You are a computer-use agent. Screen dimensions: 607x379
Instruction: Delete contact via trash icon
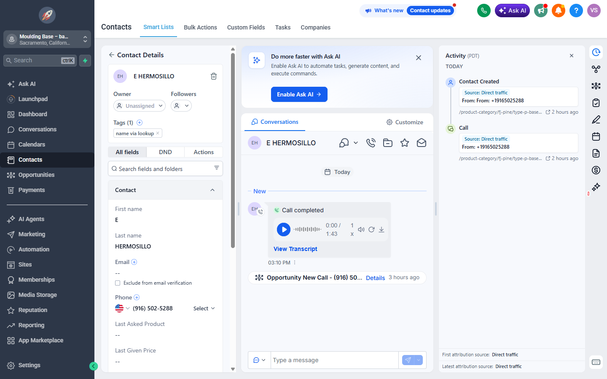[214, 76]
